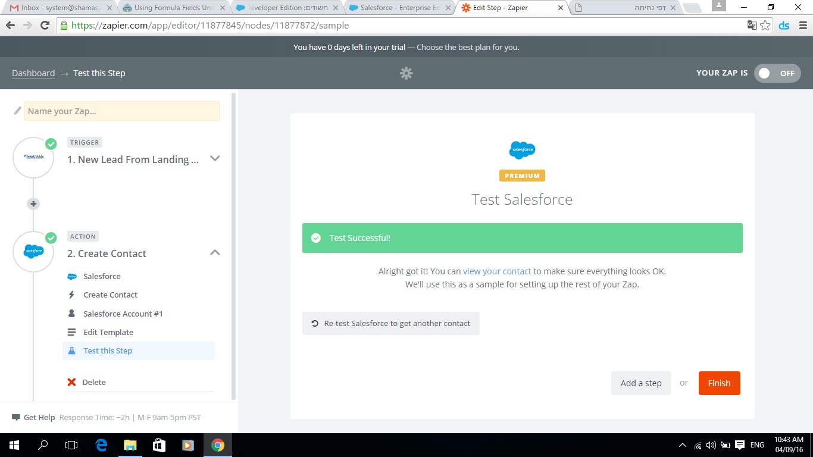Toggle the Your Zap Is on/off switch
The height and width of the screenshot is (457, 813).
pyautogui.click(x=777, y=73)
